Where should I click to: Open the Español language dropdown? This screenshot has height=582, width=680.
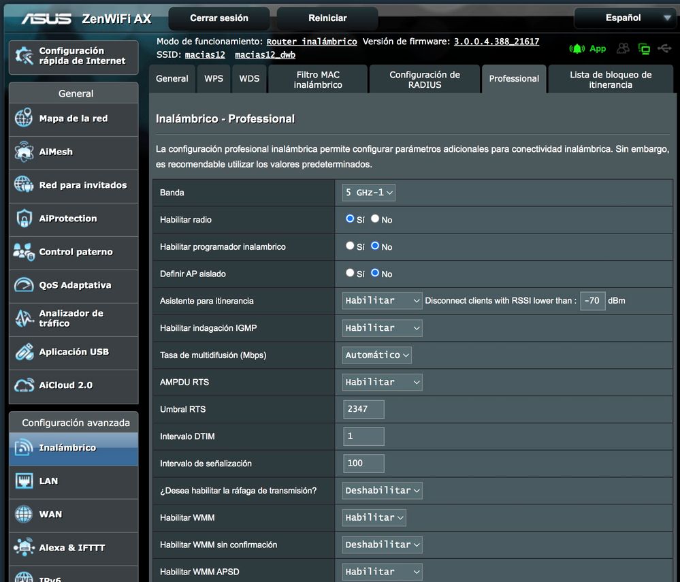624,18
